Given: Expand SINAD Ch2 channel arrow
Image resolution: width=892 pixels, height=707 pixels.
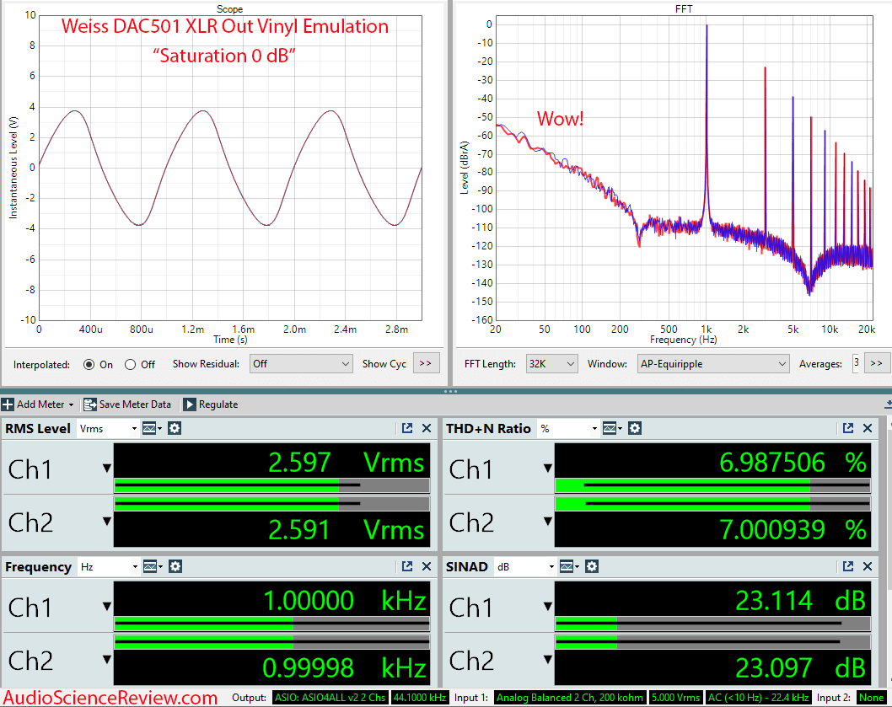Looking at the screenshot, I should (547, 660).
